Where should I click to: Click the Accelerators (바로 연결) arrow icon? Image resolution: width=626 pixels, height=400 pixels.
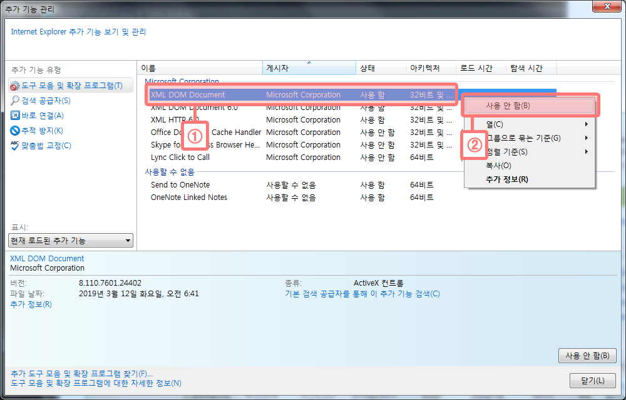(15, 116)
